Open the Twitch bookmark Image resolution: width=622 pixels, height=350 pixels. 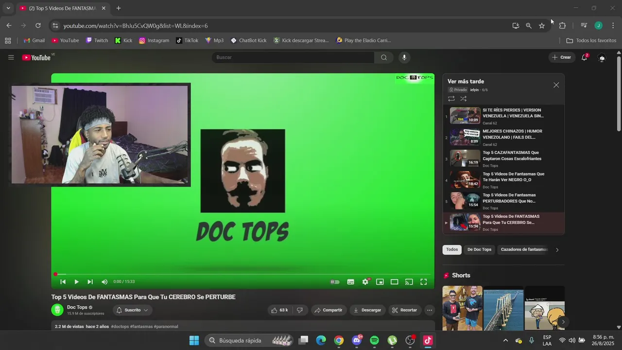(97, 40)
